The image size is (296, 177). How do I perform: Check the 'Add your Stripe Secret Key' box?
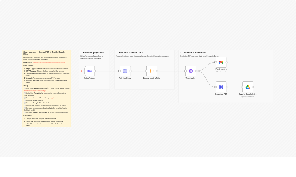pyautogui.click(x=25, y=88)
